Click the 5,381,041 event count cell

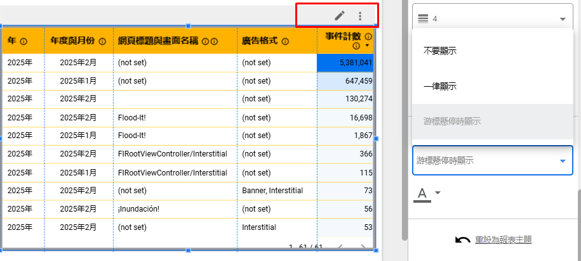pyautogui.click(x=345, y=63)
